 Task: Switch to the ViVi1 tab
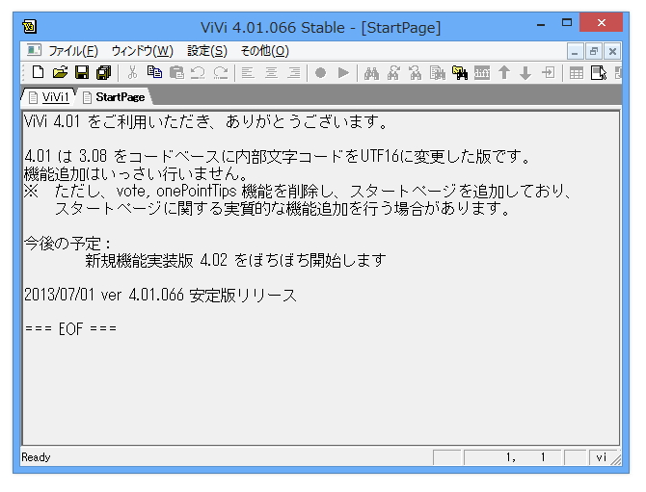pos(49,97)
